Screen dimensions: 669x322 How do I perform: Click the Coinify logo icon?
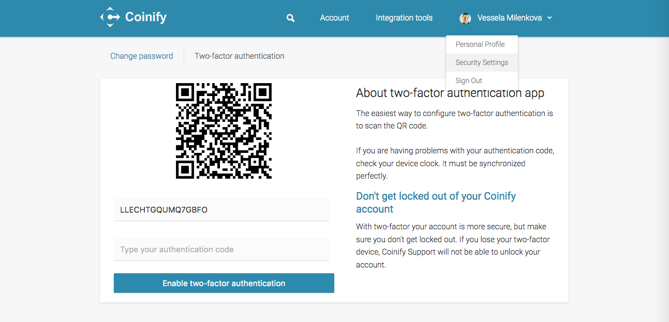[110, 17]
